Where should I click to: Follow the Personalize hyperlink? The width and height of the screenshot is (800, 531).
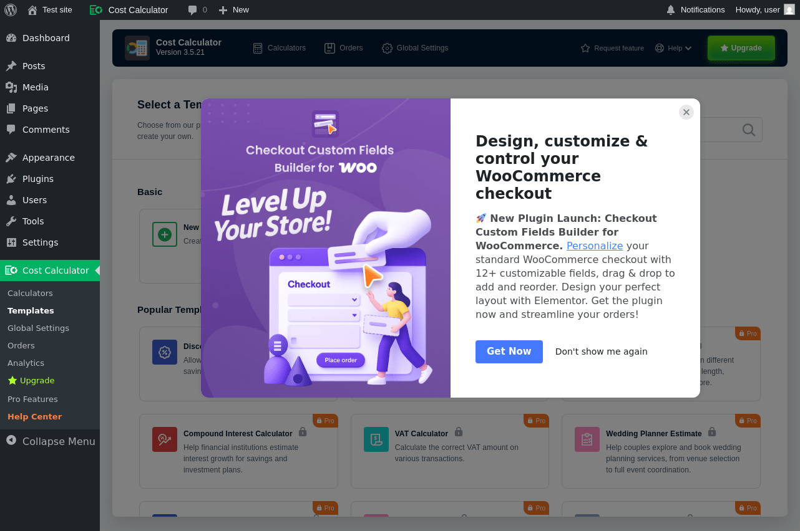click(x=595, y=246)
